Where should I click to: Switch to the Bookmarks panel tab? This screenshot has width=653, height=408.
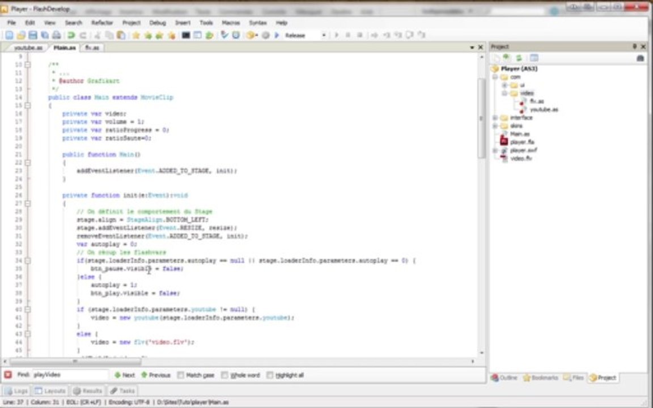click(x=540, y=377)
